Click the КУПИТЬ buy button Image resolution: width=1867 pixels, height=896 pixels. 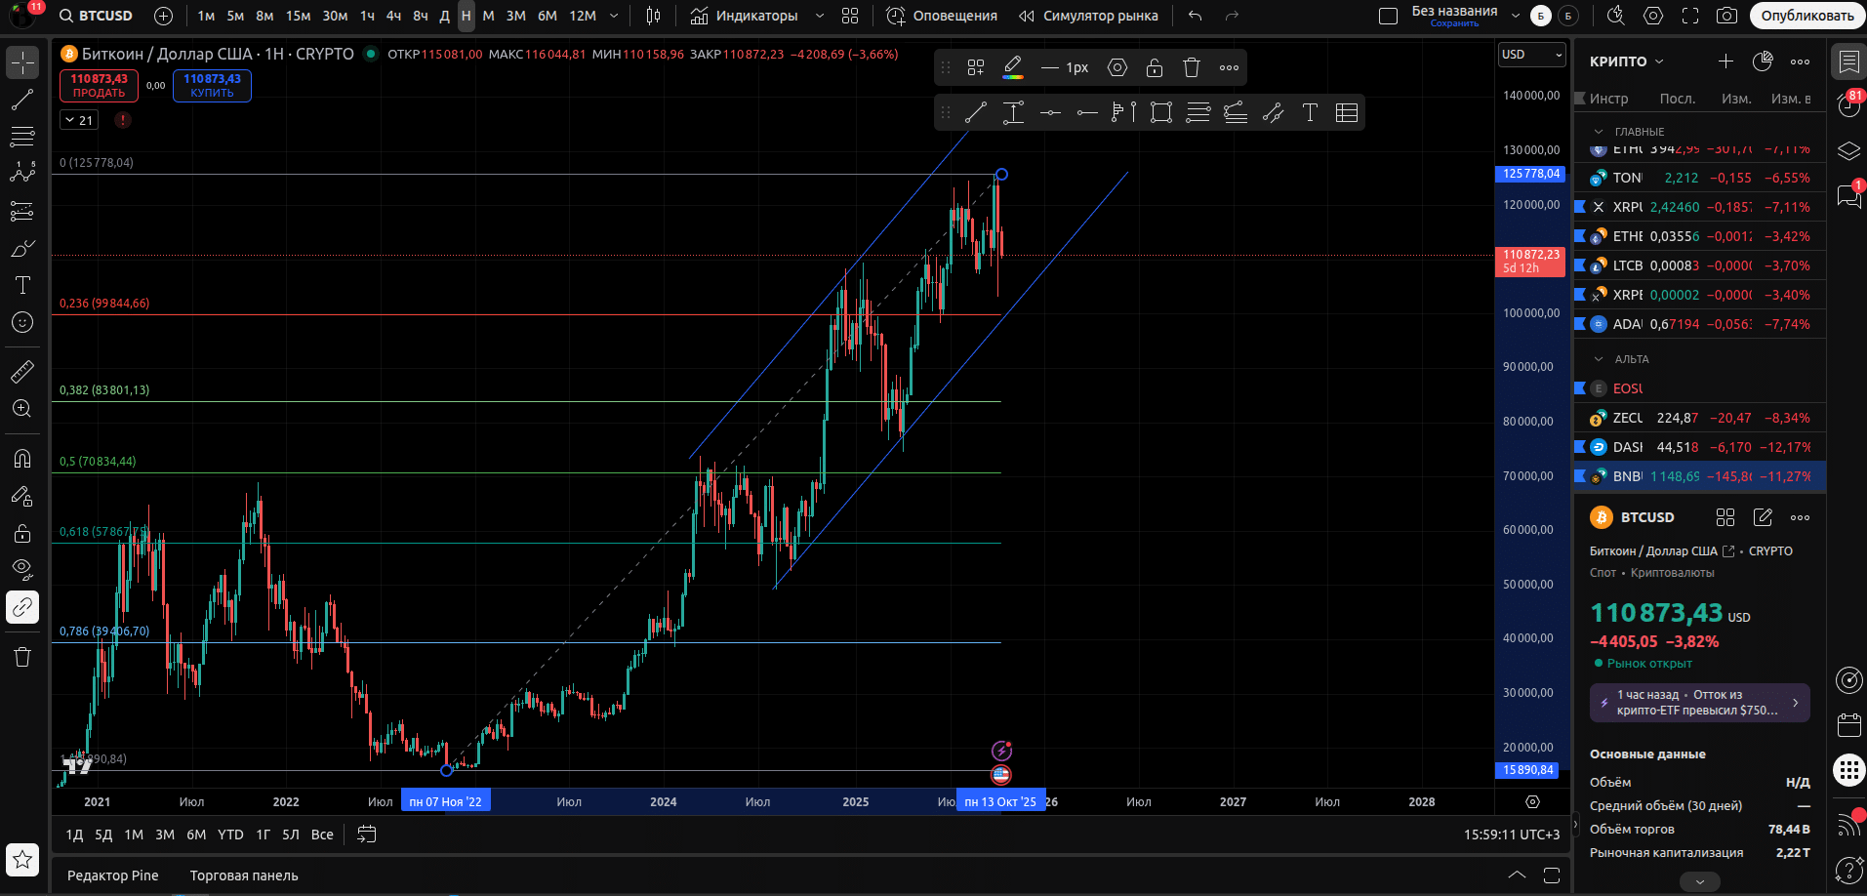tap(212, 86)
